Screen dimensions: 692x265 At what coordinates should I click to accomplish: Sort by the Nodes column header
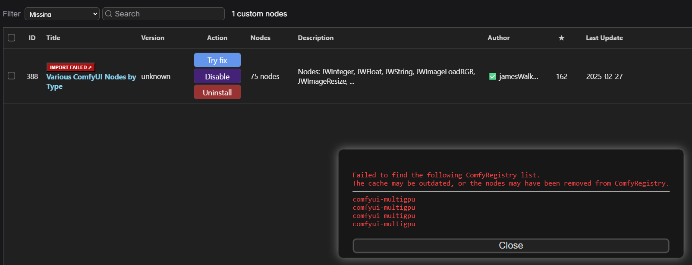pyautogui.click(x=260, y=38)
